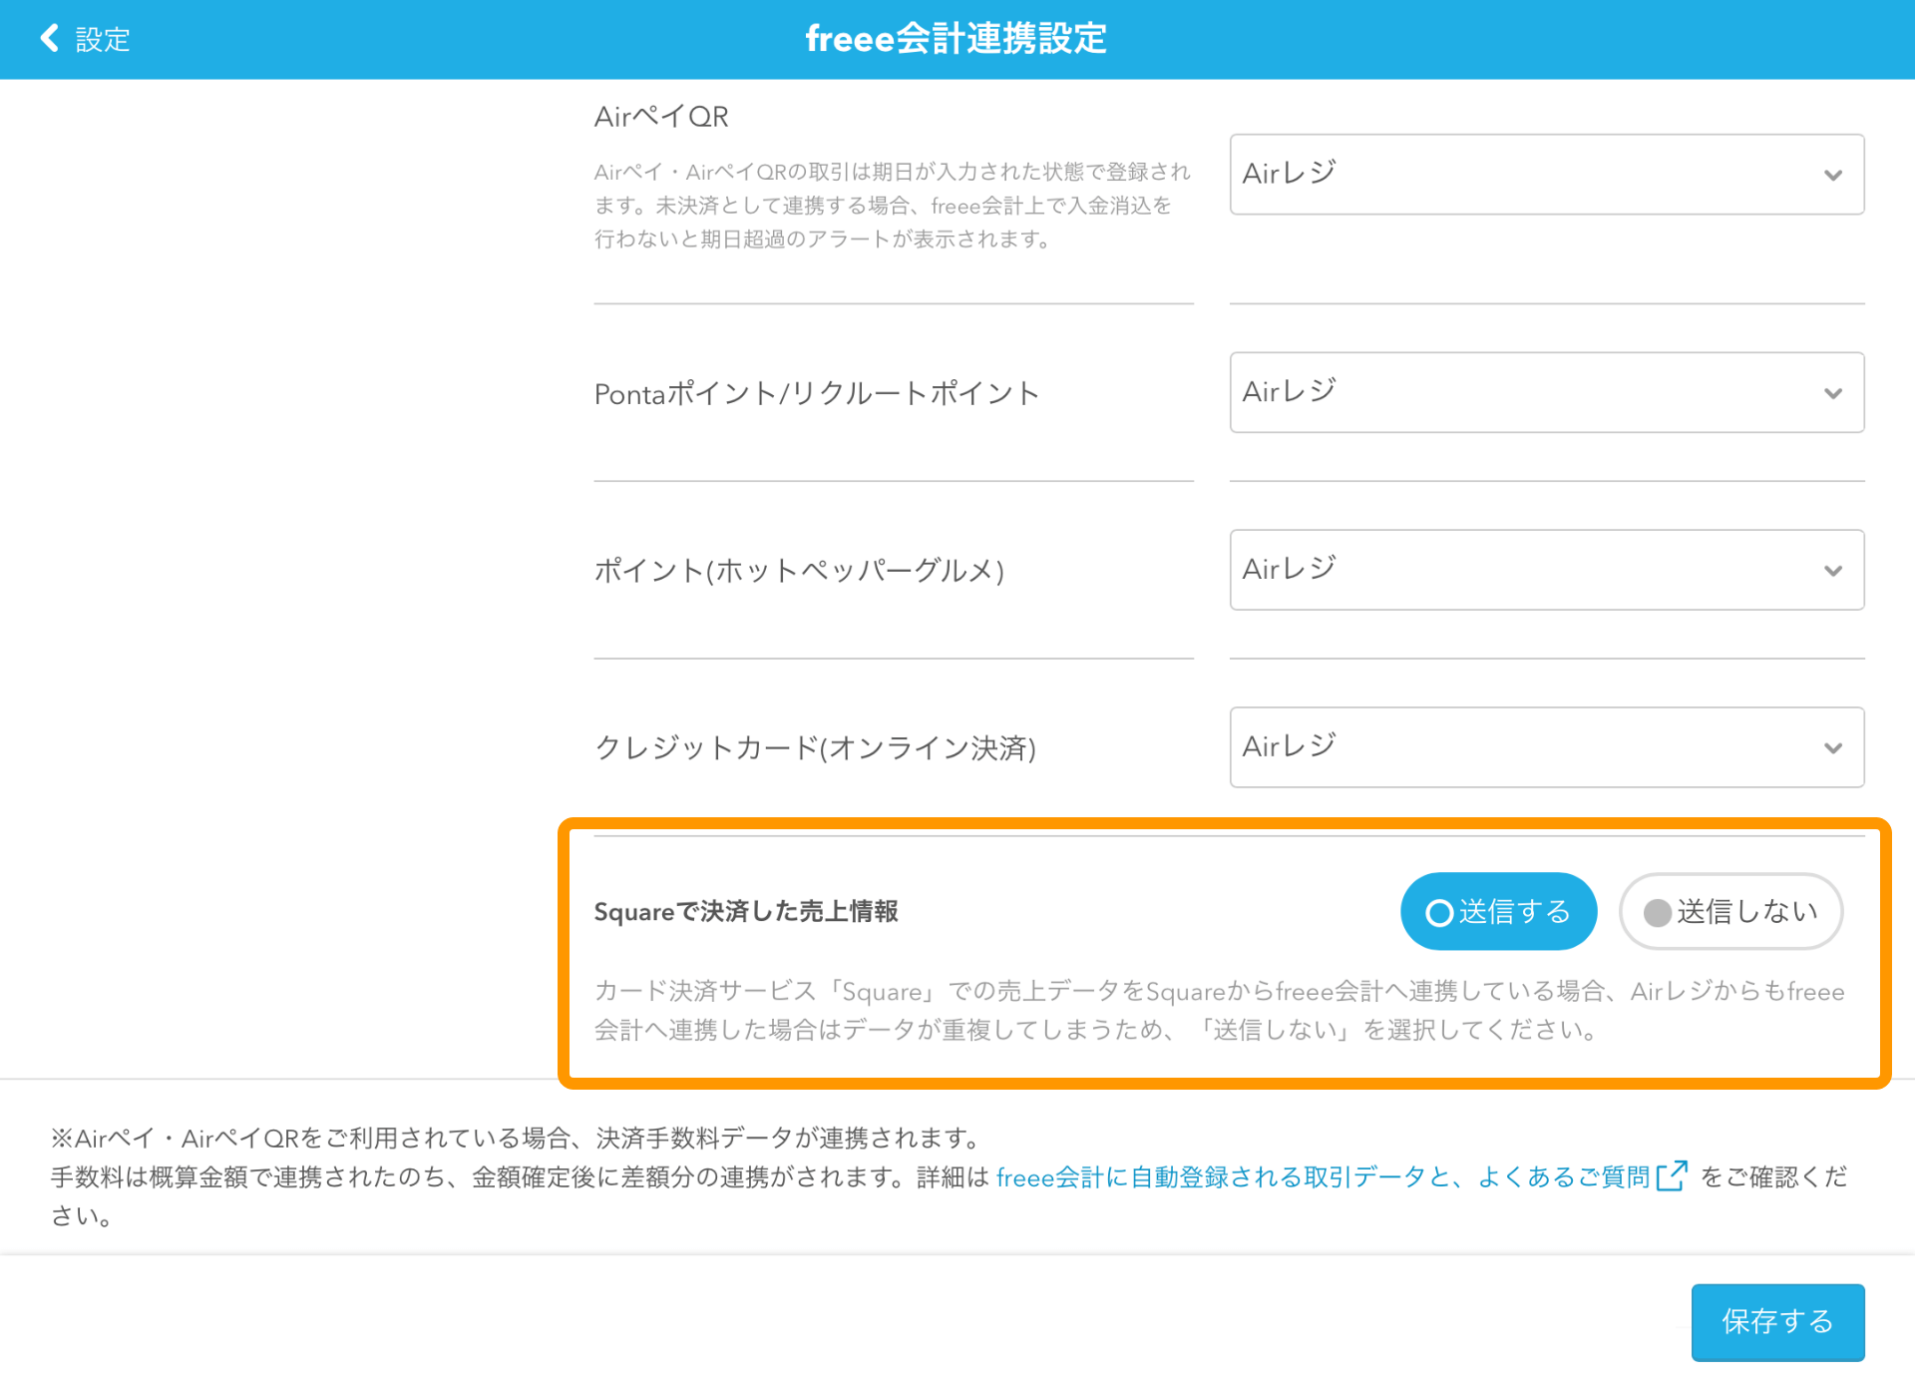Click the AirペイQR description paragraph
1915x1397 pixels.
tap(893, 206)
